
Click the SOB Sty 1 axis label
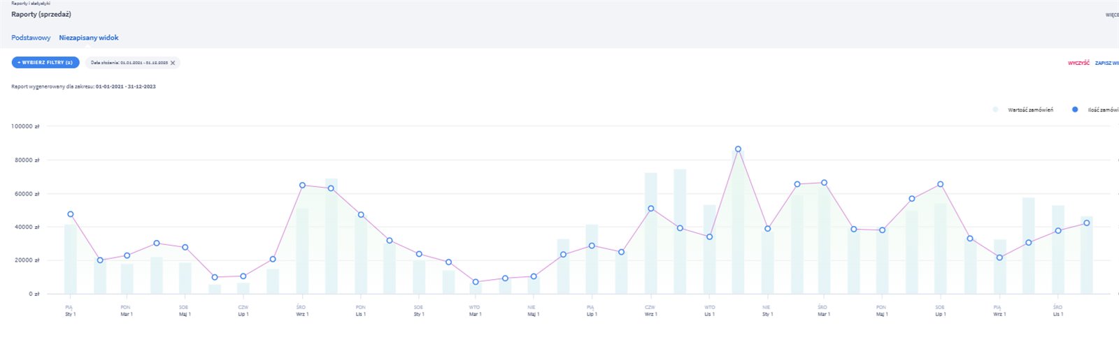(x=418, y=311)
